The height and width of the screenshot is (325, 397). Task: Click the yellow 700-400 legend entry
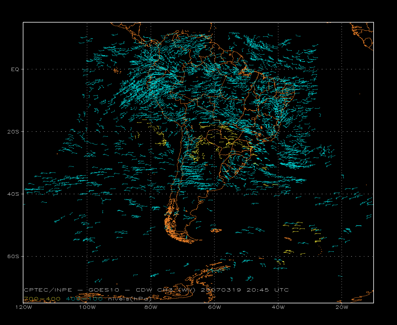point(42,299)
